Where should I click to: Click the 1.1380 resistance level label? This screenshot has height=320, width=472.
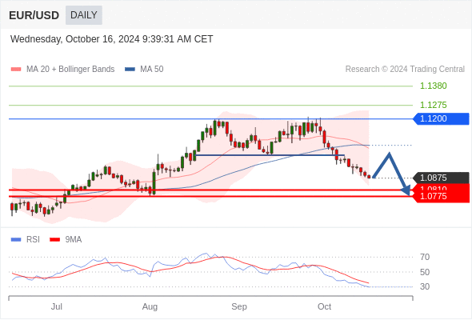(x=433, y=86)
